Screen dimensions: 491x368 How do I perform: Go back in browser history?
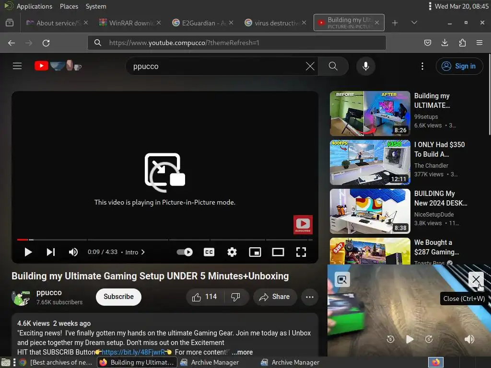click(12, 43)
